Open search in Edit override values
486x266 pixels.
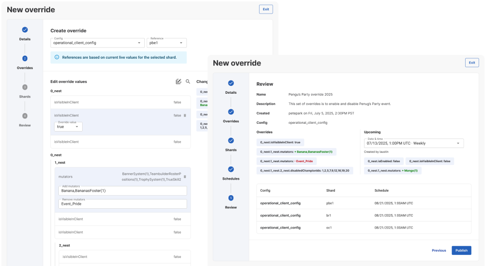click(x=188, y=82)
